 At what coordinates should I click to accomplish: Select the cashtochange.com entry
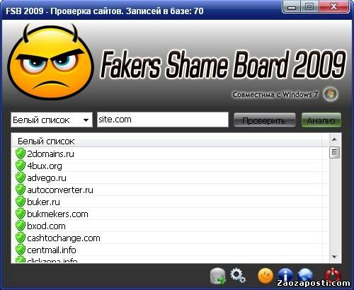click(x=170, y=238)
